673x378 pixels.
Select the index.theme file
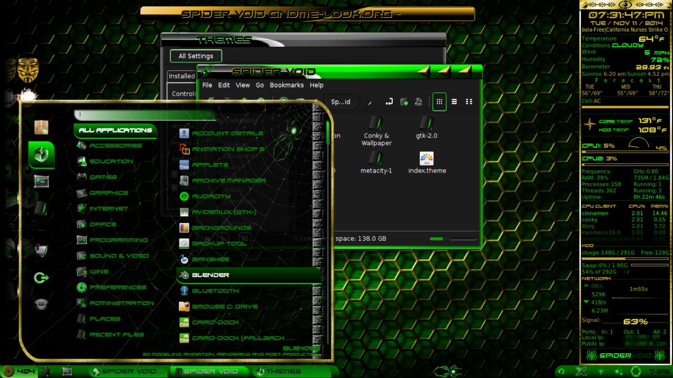(426, 162)
